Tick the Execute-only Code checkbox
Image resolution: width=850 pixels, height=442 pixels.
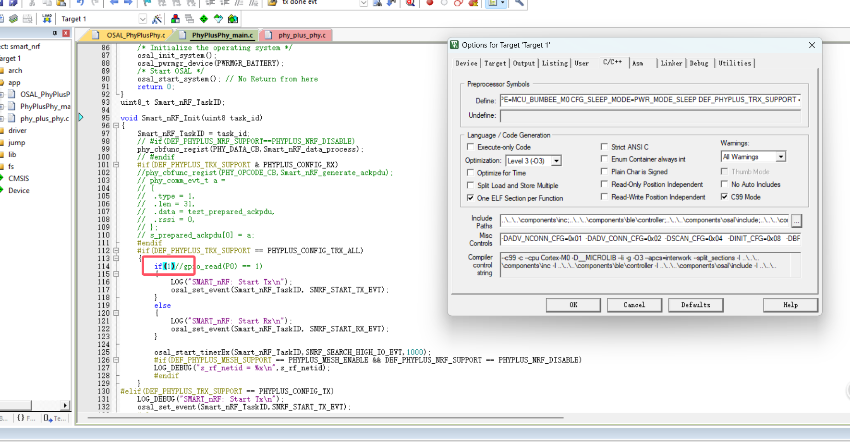point(471,147)
